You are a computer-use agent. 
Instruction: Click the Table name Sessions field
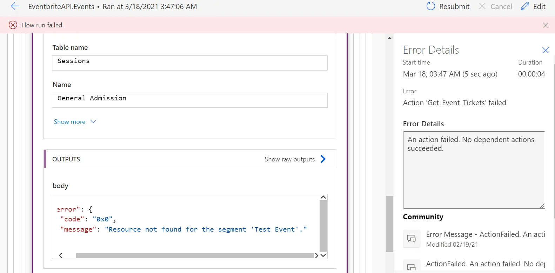[189, 63]
